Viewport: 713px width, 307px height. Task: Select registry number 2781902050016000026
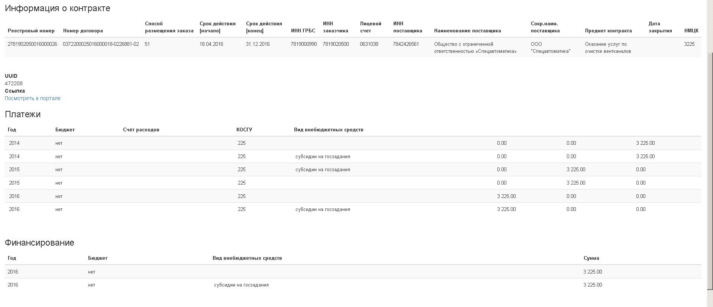(x=32, y=44)
